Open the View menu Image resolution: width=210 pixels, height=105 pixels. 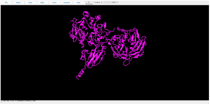click(x=31, y=3)
